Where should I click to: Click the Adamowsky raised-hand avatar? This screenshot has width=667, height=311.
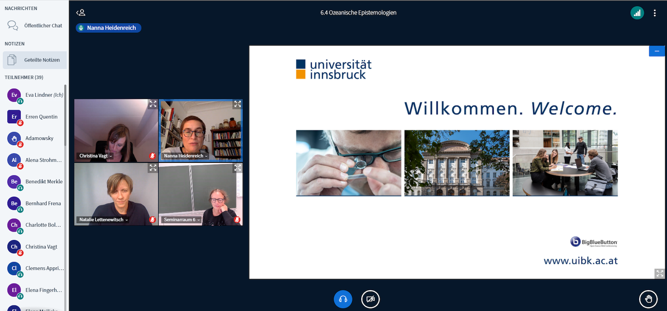click(x=14, y=139)
